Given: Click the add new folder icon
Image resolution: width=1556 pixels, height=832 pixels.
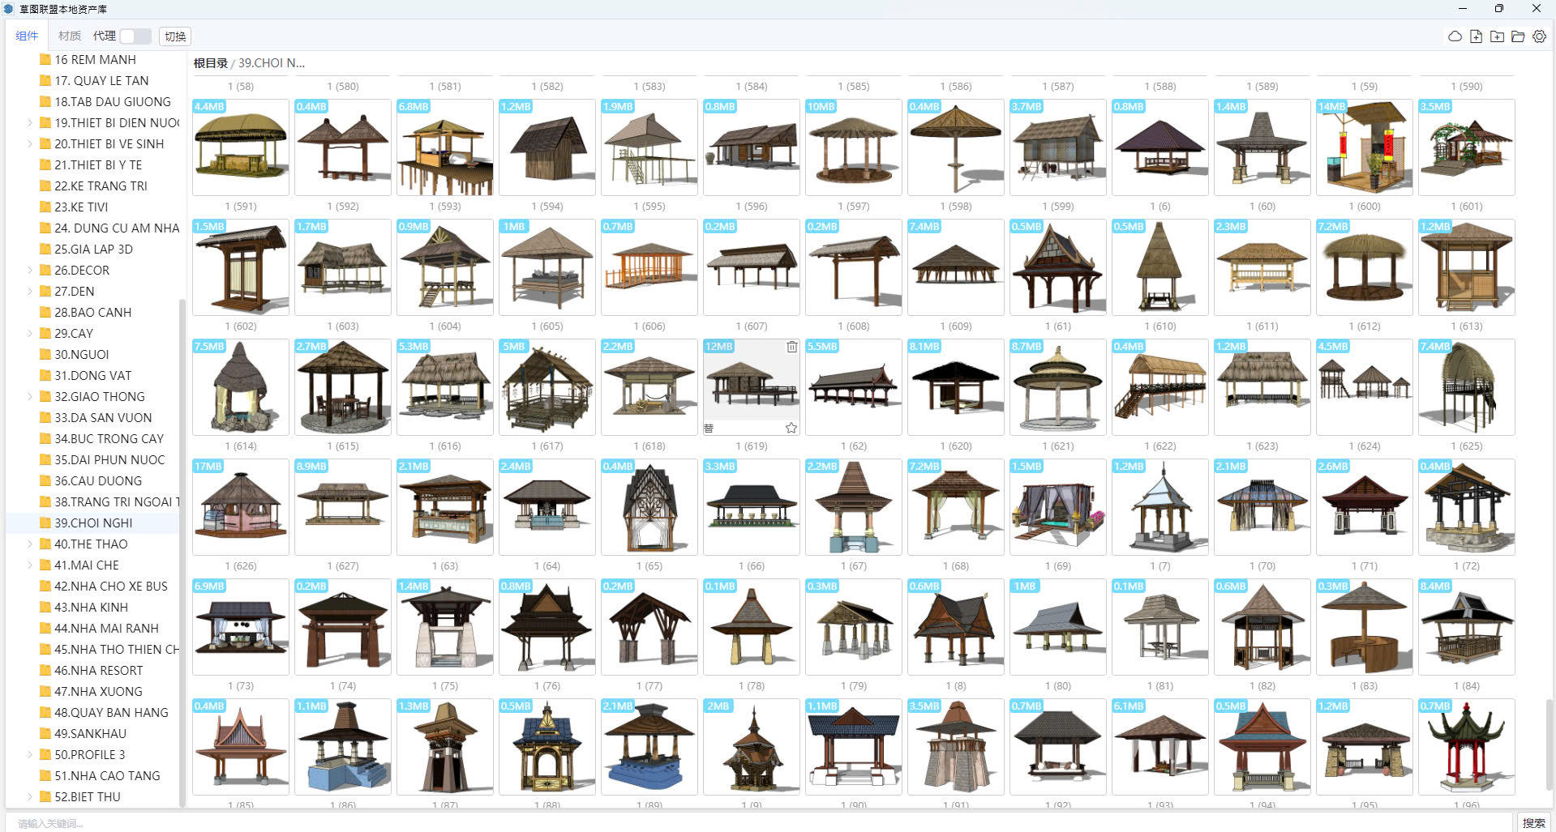Looking at the screenshot, I should tap(1497, 36).
